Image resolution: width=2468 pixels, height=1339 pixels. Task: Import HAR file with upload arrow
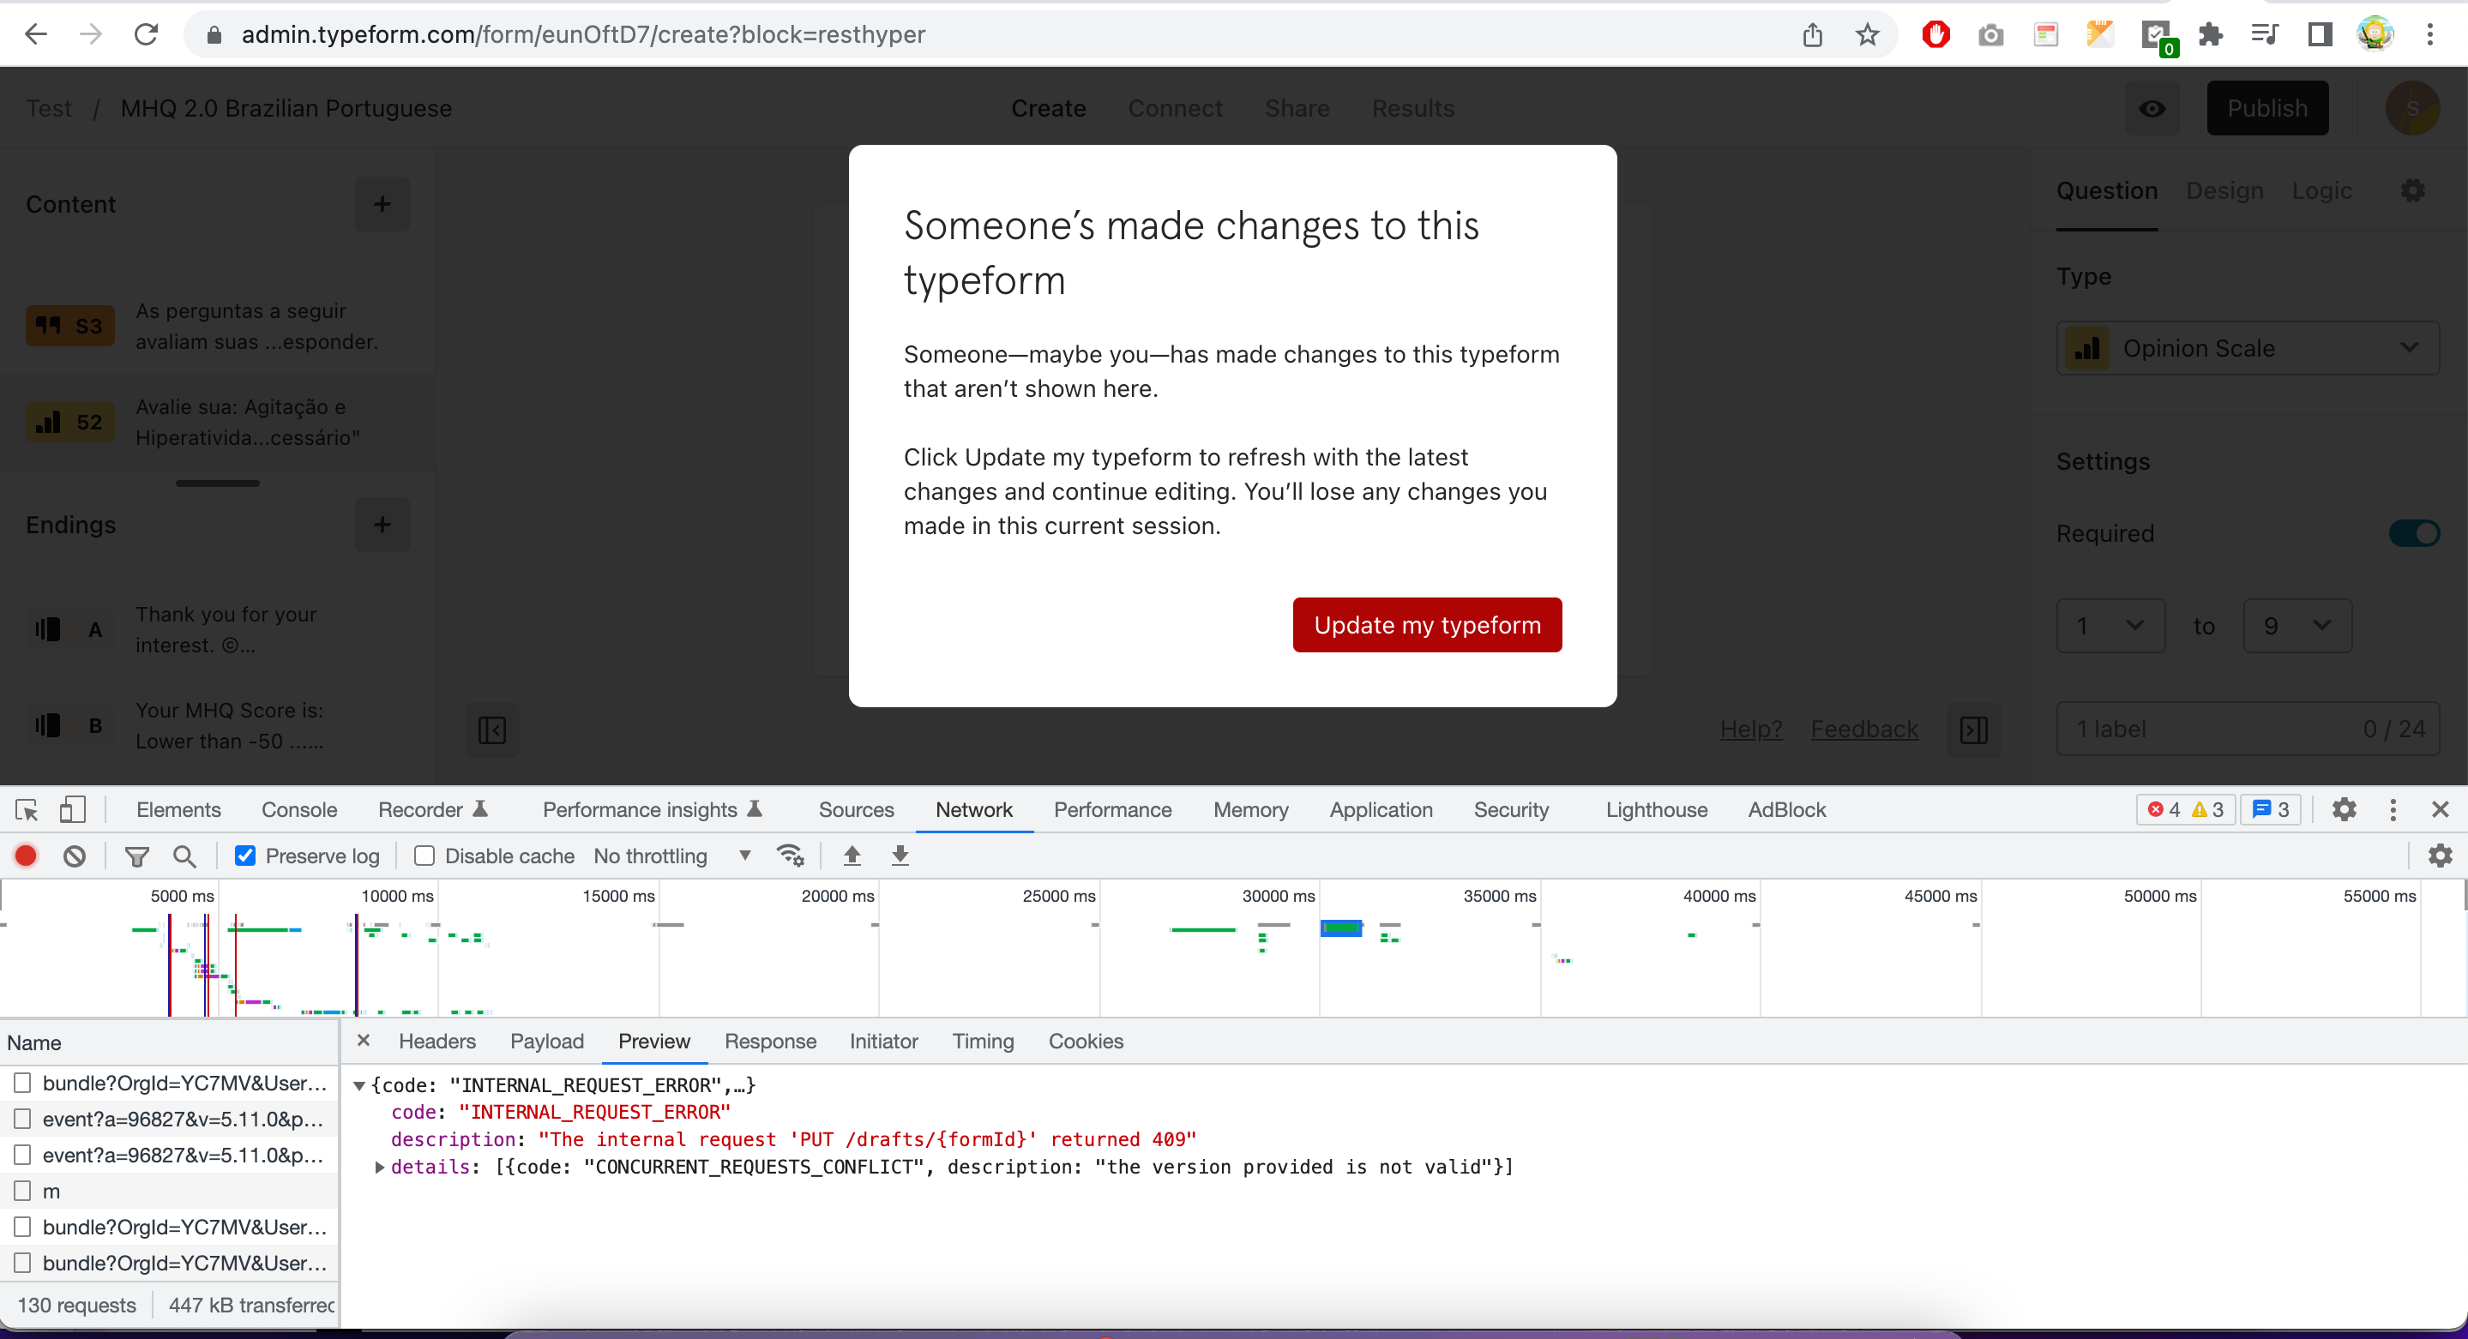click(x=852, y=856)
